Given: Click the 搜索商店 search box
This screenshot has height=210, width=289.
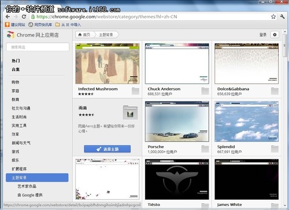Looking at the screenshot, I should (x=38, y=47).
